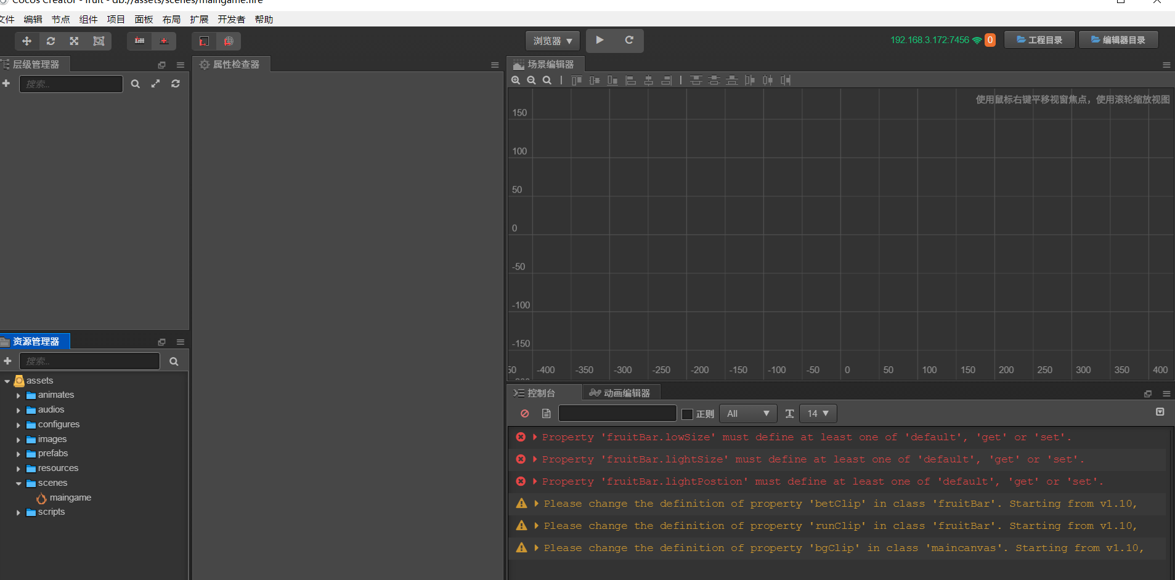Collapse the assets root folder

tap(7, 381)
